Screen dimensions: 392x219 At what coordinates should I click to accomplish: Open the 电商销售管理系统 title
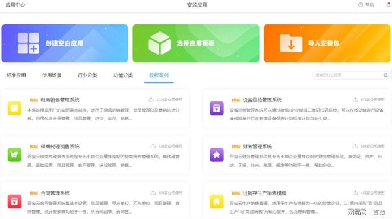click(x=60, y=100)
